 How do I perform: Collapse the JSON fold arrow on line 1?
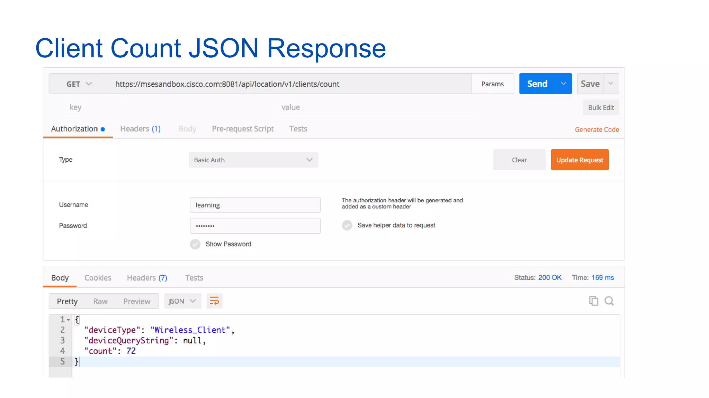click(69, 320)
